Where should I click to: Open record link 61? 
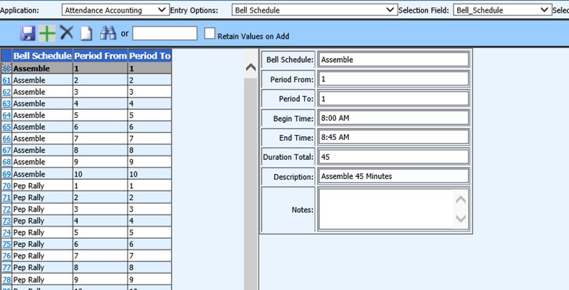(x=7, y=80)
